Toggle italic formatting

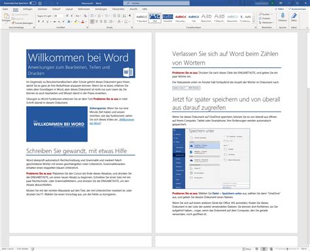(x=43, y=22)
